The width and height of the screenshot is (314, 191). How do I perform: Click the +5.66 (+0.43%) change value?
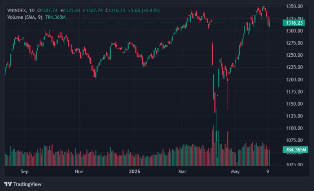coord(144,11)
